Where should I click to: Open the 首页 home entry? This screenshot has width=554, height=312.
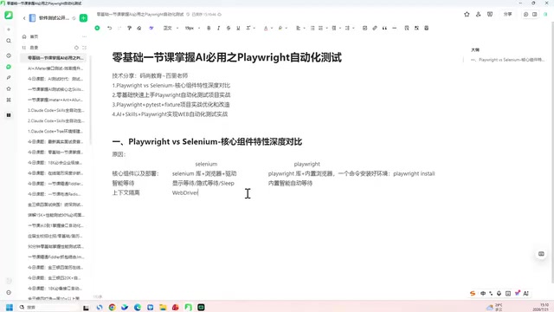pos(35,36)
